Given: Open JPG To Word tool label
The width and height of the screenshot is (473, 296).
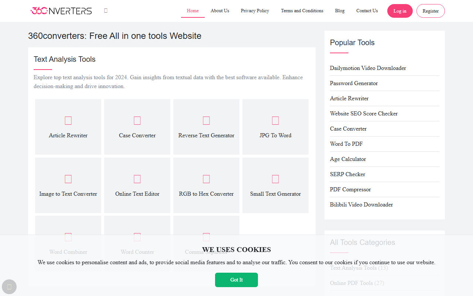Looking at the screenshot, I should [275, 135].
